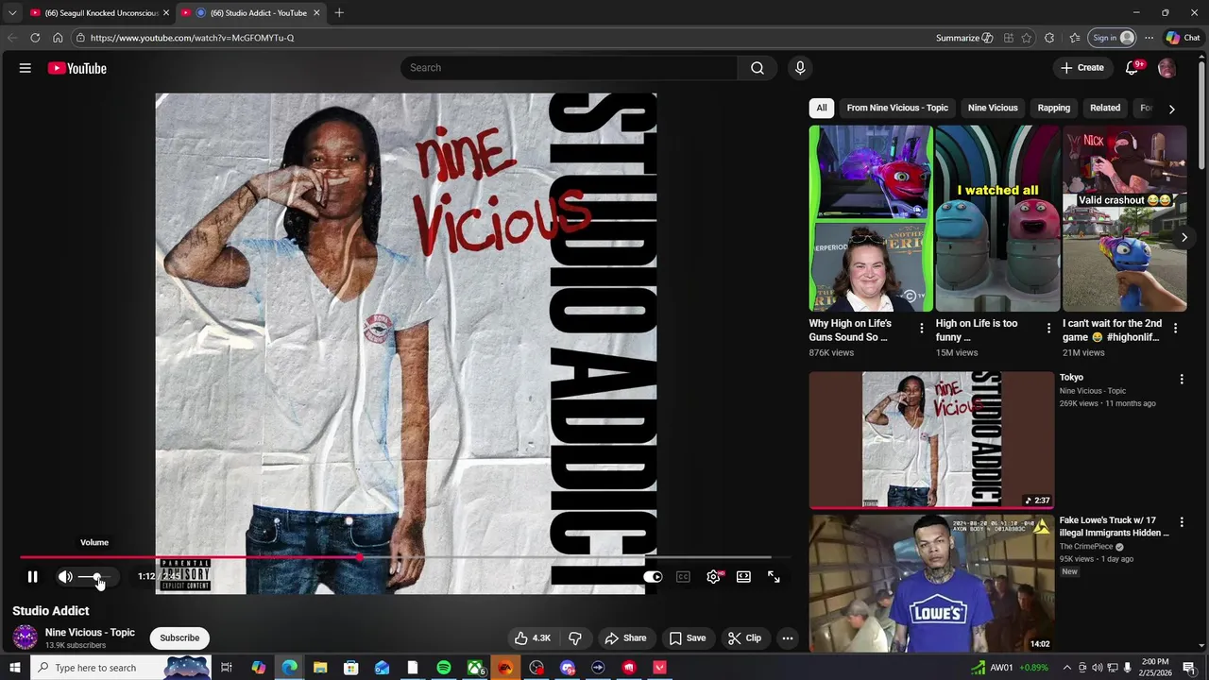The height and width of the screenshot is (680, 1209).
Task: Open Why High on Life's Guns Short
Action: click(x=871, y=218)
